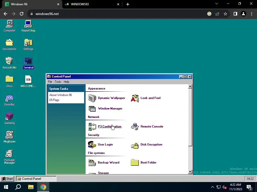
Task: Click the OS Flags link
Action: coord(54,100)
